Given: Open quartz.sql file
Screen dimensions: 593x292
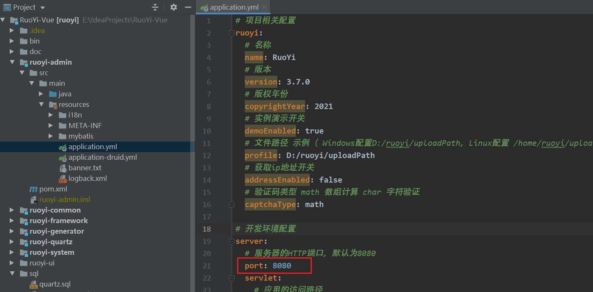Looking at the screenshot, I should click(x=55, y=284).
